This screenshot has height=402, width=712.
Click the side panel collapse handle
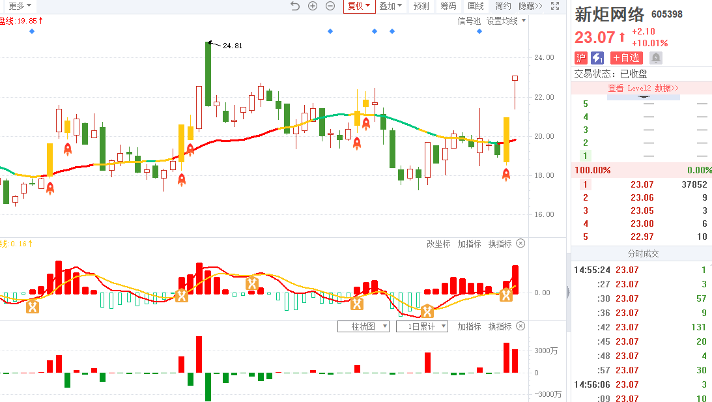(x=568, y=292)
